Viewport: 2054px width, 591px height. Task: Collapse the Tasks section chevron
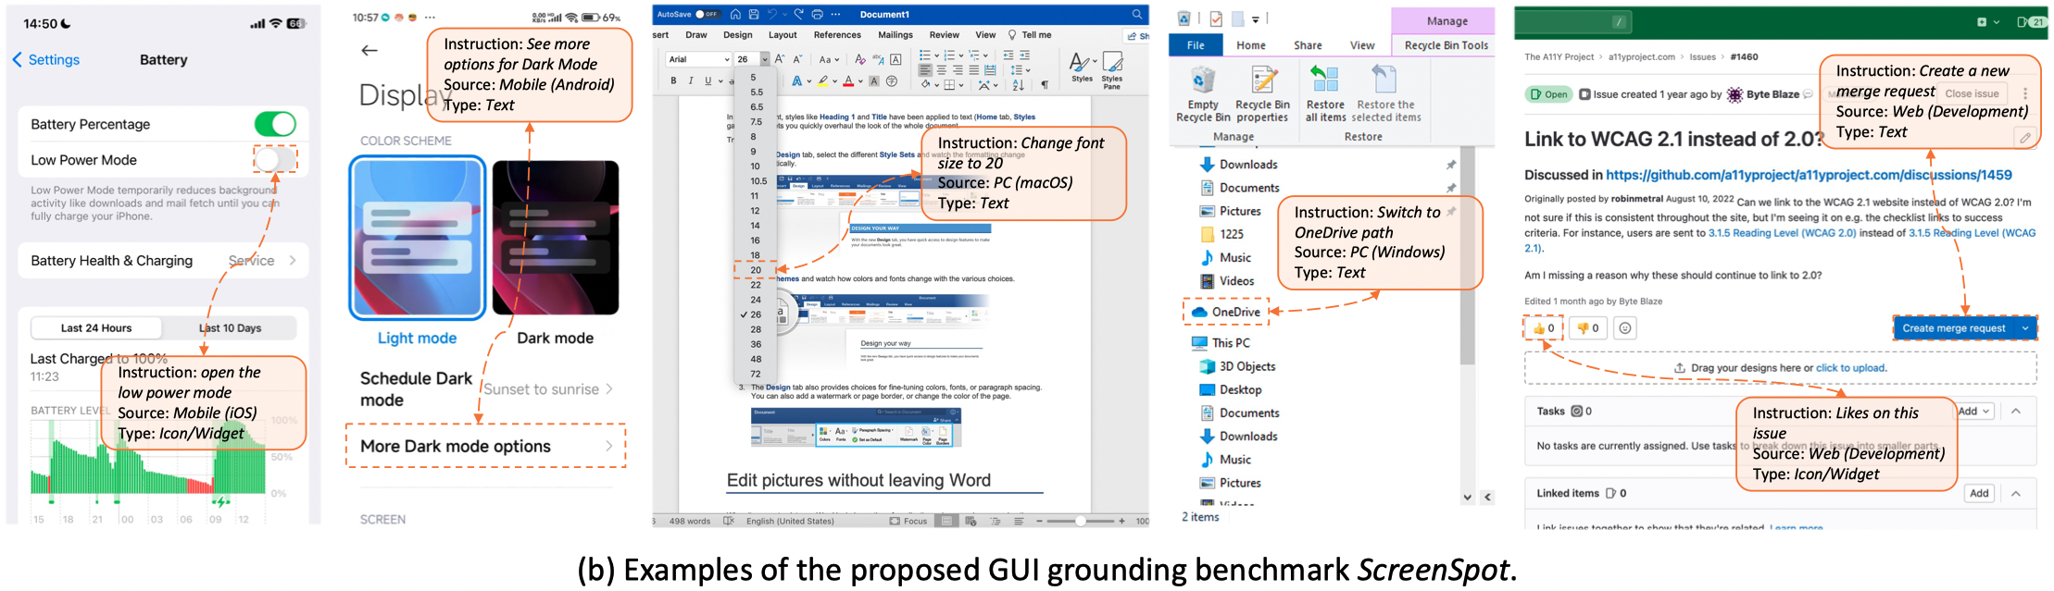[x=2016, y=411]
